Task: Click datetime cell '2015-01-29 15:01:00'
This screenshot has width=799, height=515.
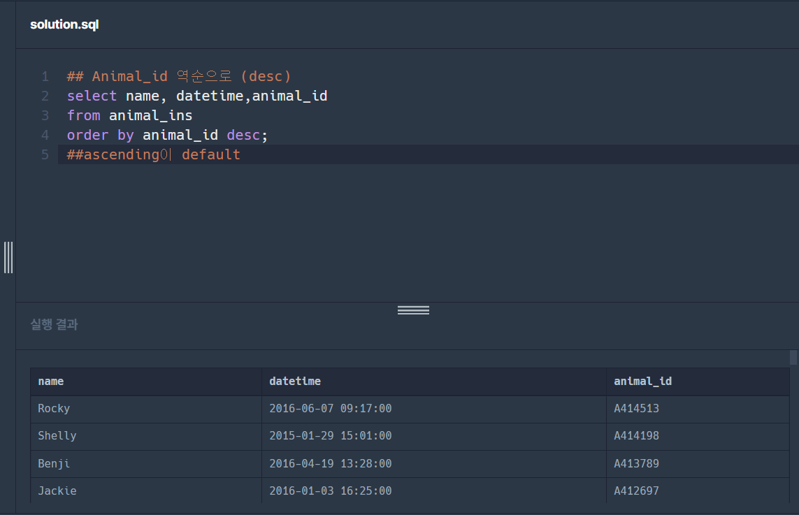Action: tap(434, 437)
